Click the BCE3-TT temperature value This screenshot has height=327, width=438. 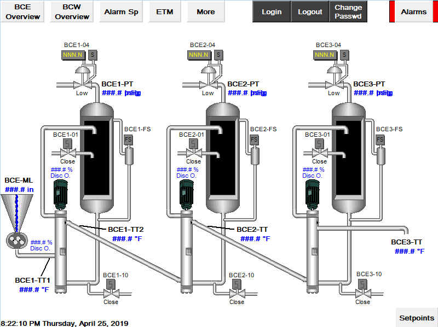click(410, 252)
